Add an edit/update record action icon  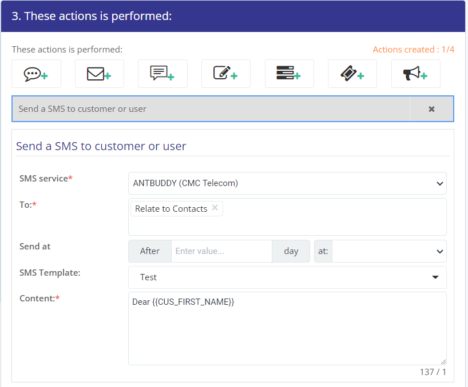click(226, 74)
